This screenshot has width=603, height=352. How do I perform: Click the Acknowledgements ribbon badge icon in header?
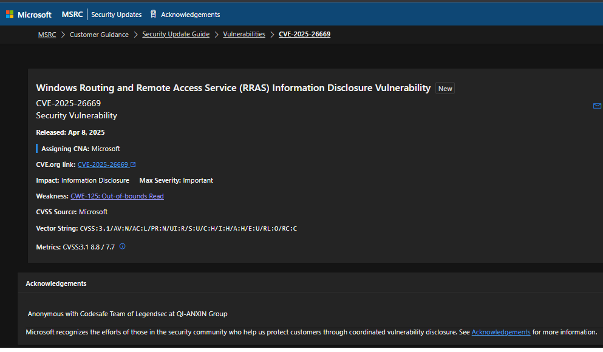tap(153, 14)
